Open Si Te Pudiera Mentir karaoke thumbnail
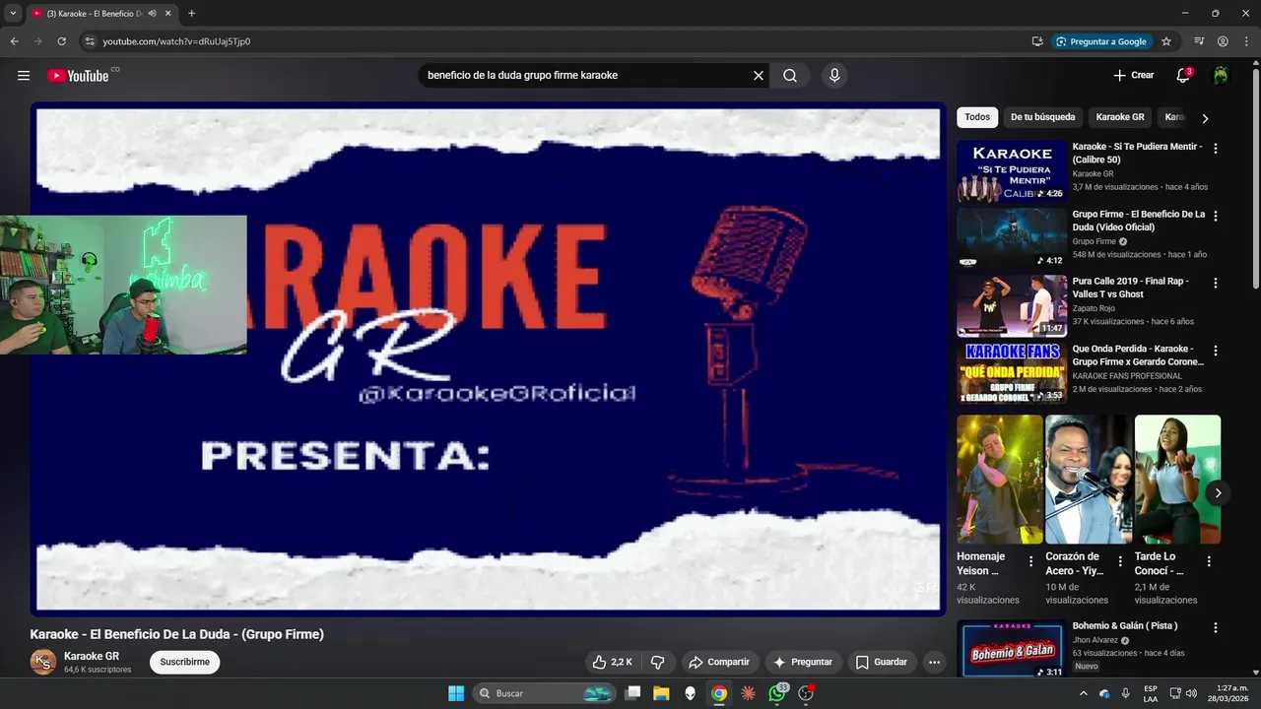Image resolution: width=1261 pixels, height=709 pixels. point(1012,171)
